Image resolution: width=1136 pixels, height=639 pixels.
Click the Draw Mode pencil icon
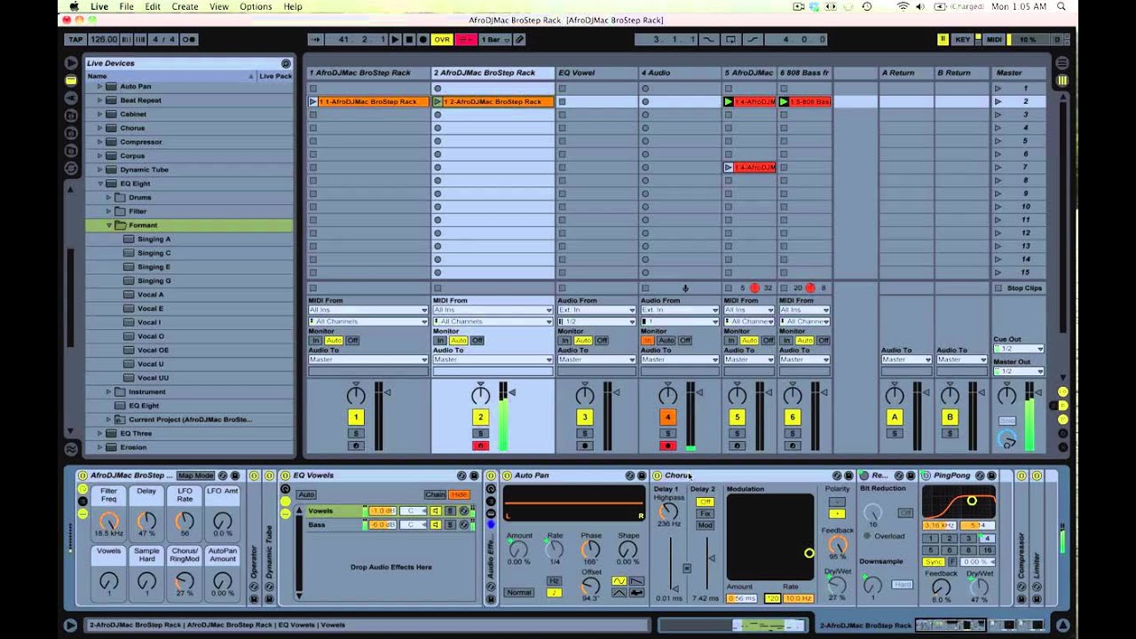(x=519, y=39)
